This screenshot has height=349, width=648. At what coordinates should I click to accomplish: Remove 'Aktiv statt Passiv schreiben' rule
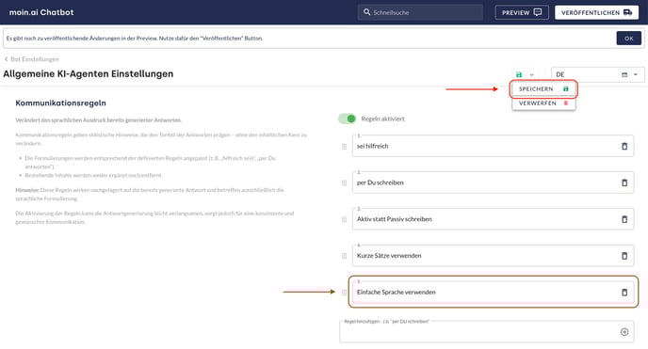coord(624,219)
